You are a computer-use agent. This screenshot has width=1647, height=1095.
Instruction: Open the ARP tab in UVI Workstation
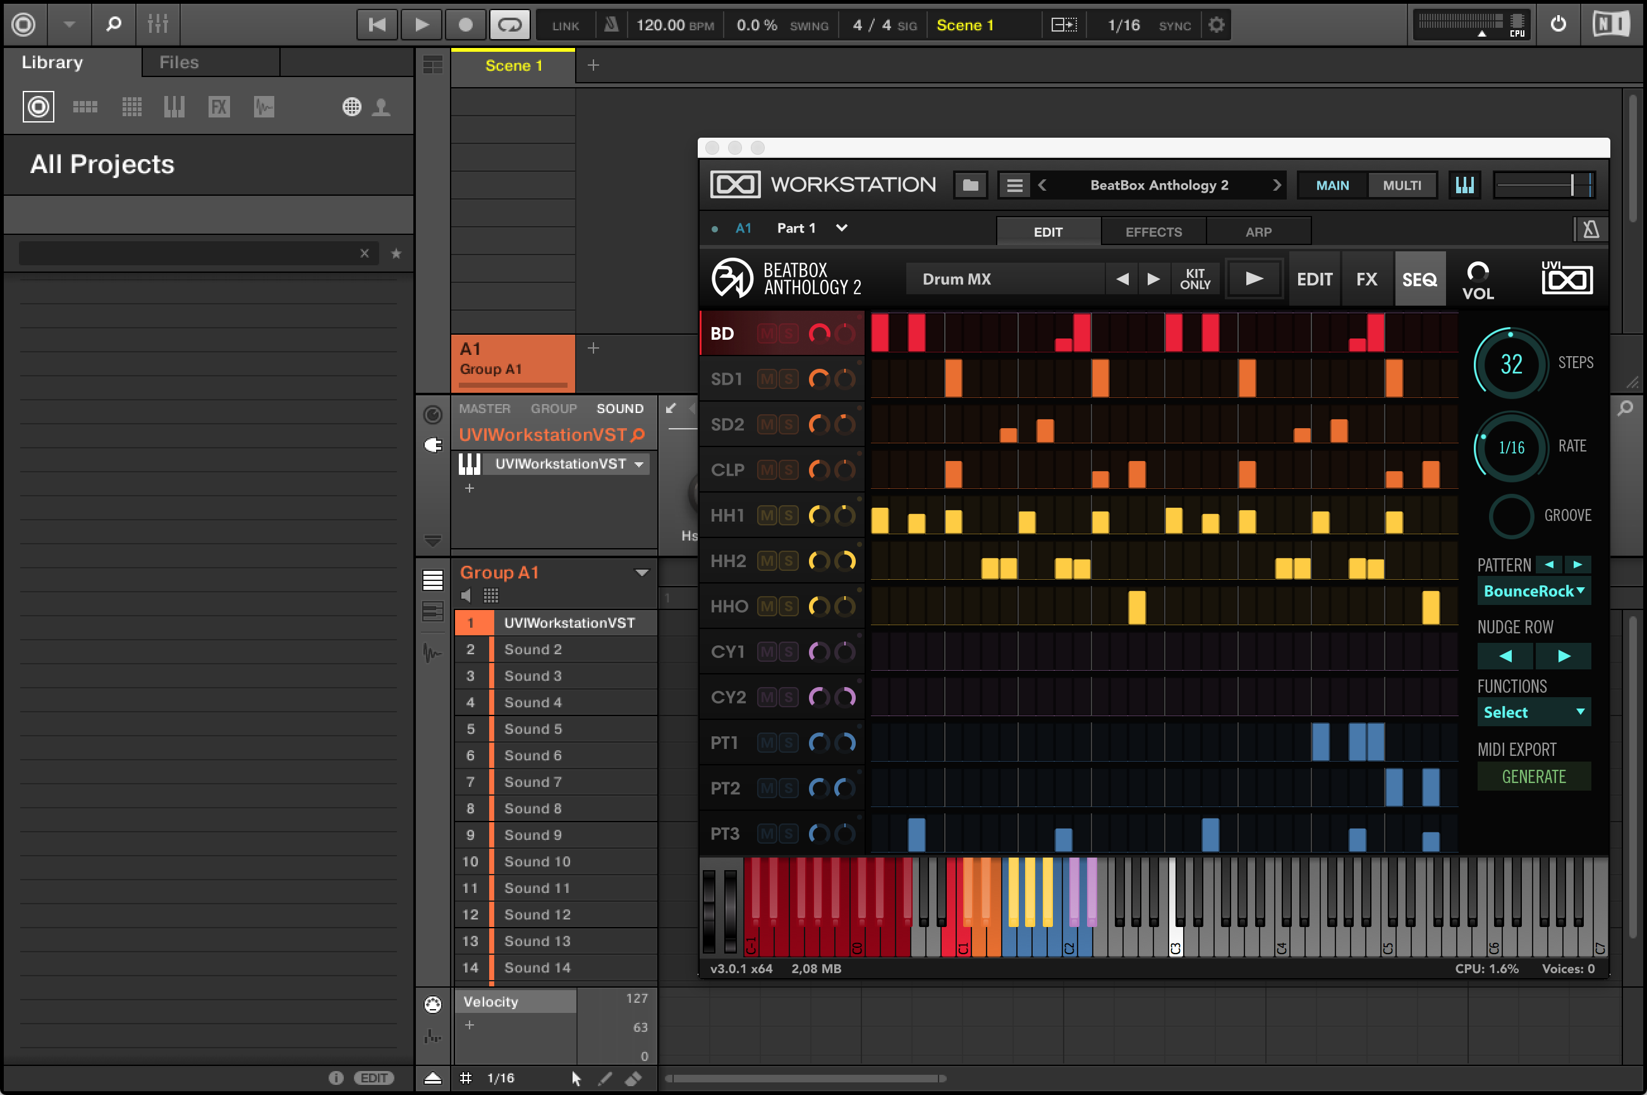tap(1258, 232)
